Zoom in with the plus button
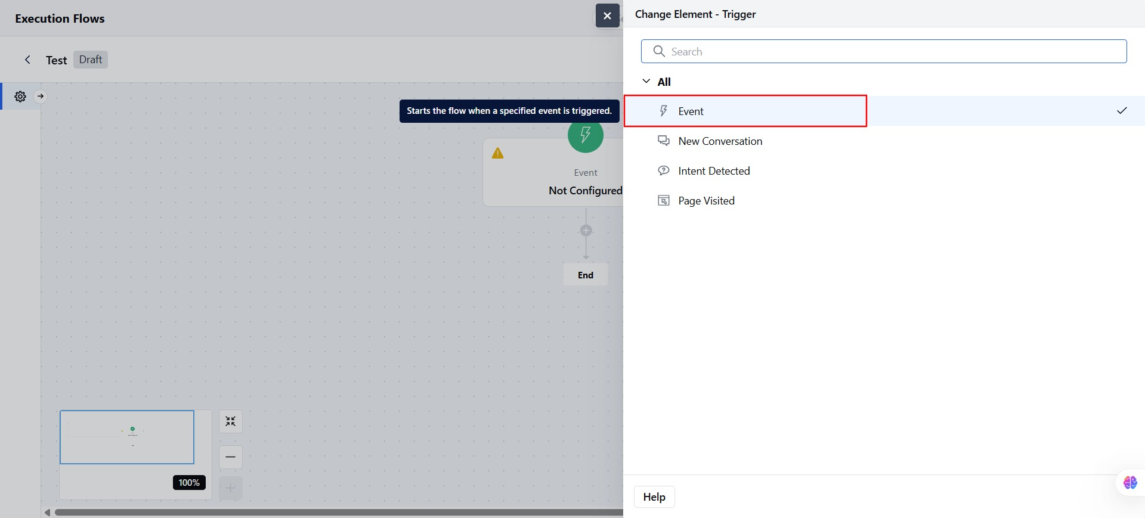1145x518 pixels. click(231, 488)
